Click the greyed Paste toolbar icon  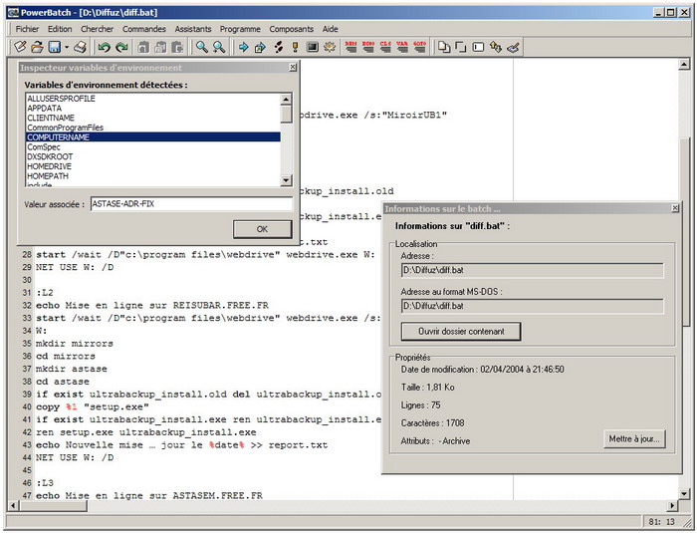pyautogui.click(x=178, y=47)
